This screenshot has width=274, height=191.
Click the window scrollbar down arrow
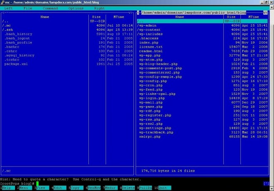272,189
